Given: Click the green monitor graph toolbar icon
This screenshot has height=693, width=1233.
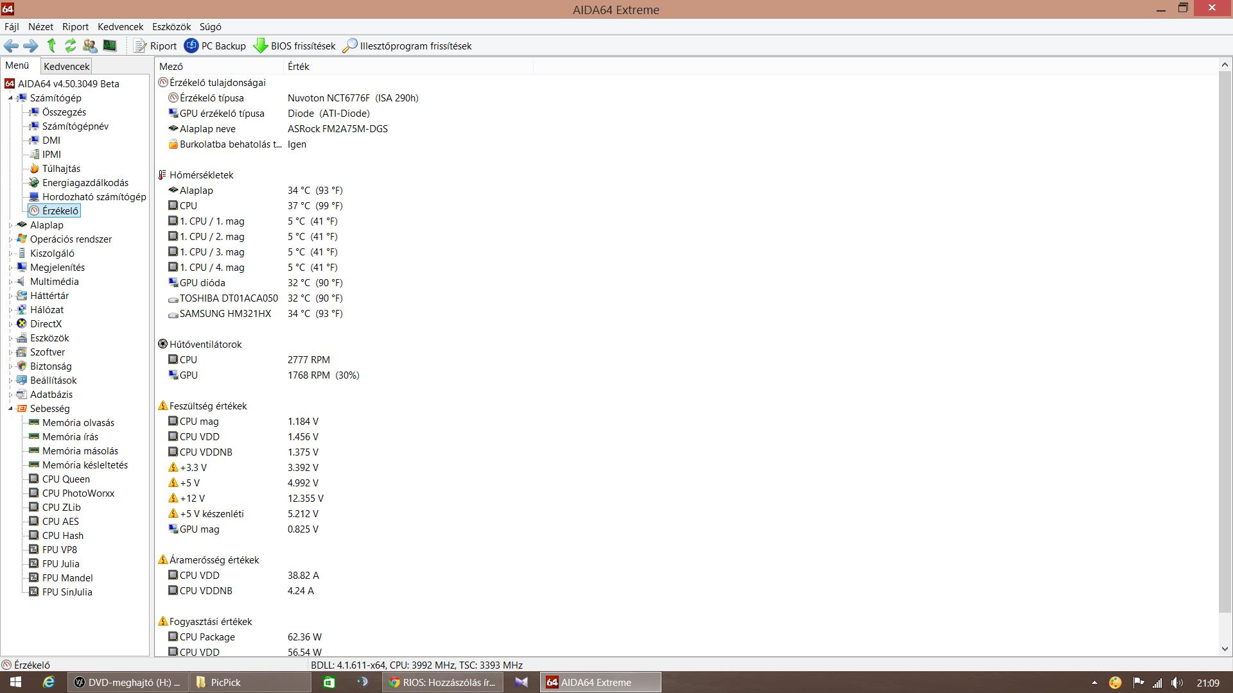Looking at the screenshot, I should [x=110, y=46].
